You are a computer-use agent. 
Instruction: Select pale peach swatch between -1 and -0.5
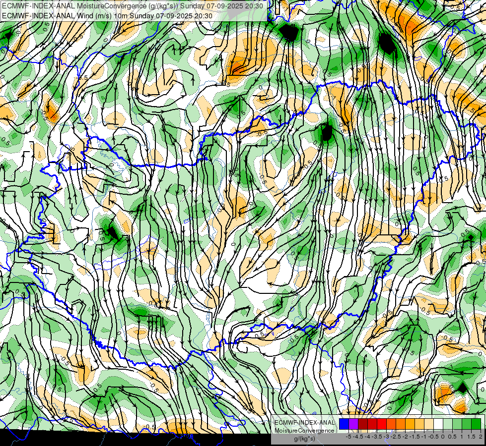429,424
